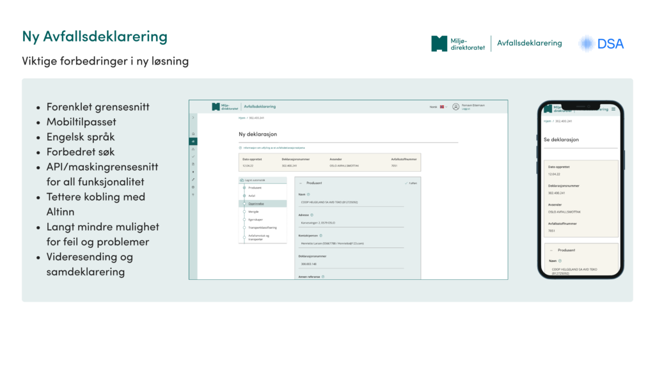Click help icon beside Kontaktperson label
655x368 pixels.
click(x=320, y=236)
